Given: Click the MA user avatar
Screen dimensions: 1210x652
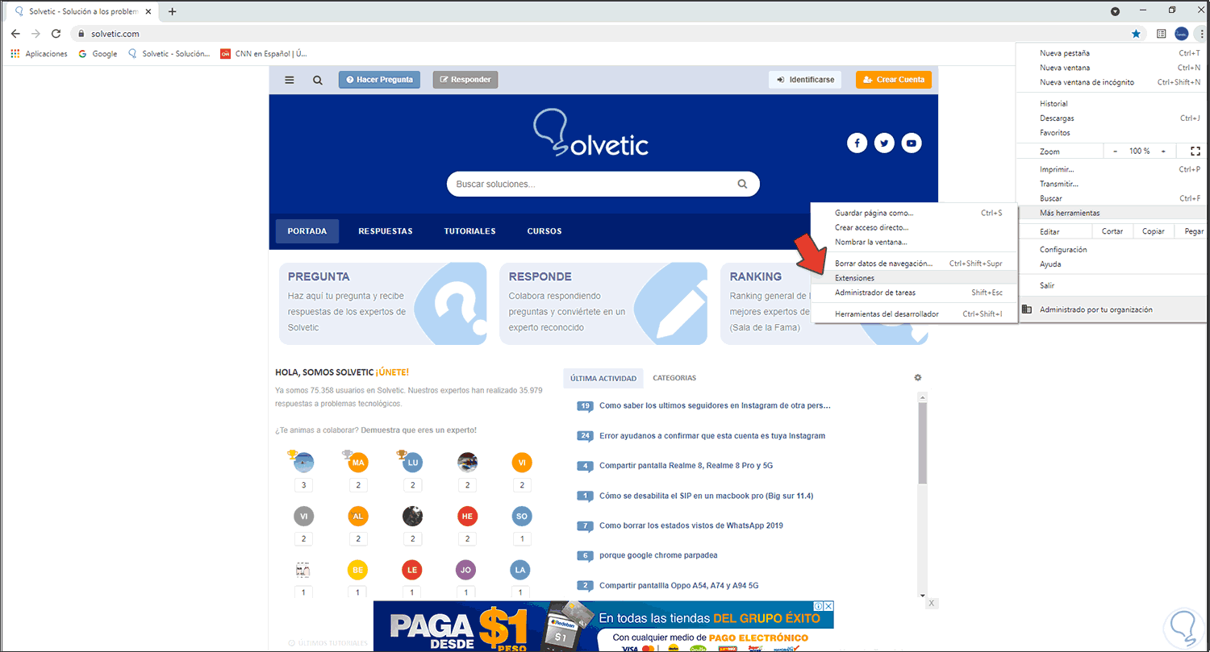Looking at the screenshot, I should [x=359, y=463].
